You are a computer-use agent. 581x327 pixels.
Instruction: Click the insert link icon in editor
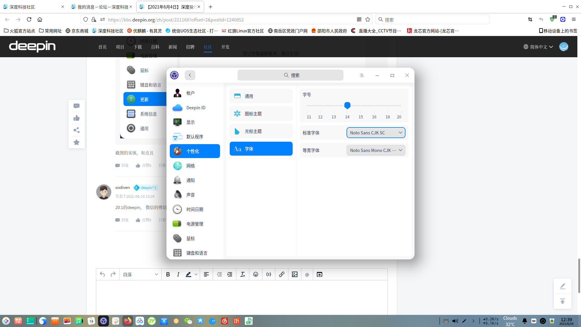tap(281, 274)
